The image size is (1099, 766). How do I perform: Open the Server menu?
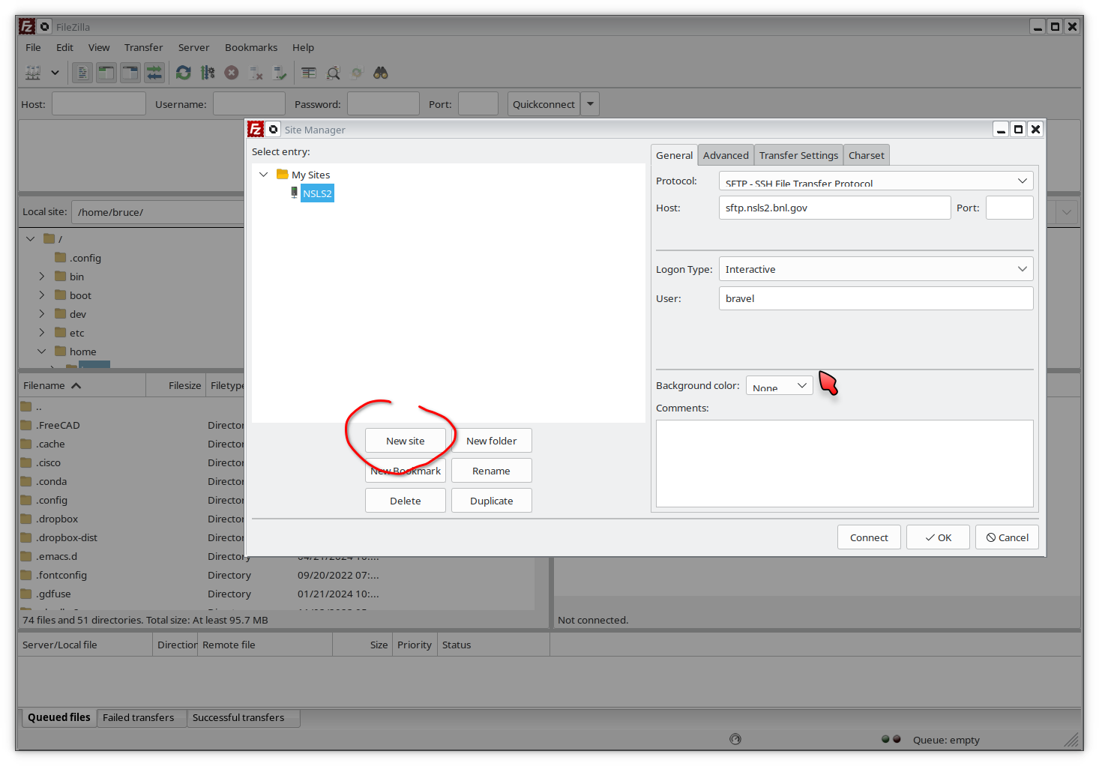pyautogui.click(x=193, y=47)
